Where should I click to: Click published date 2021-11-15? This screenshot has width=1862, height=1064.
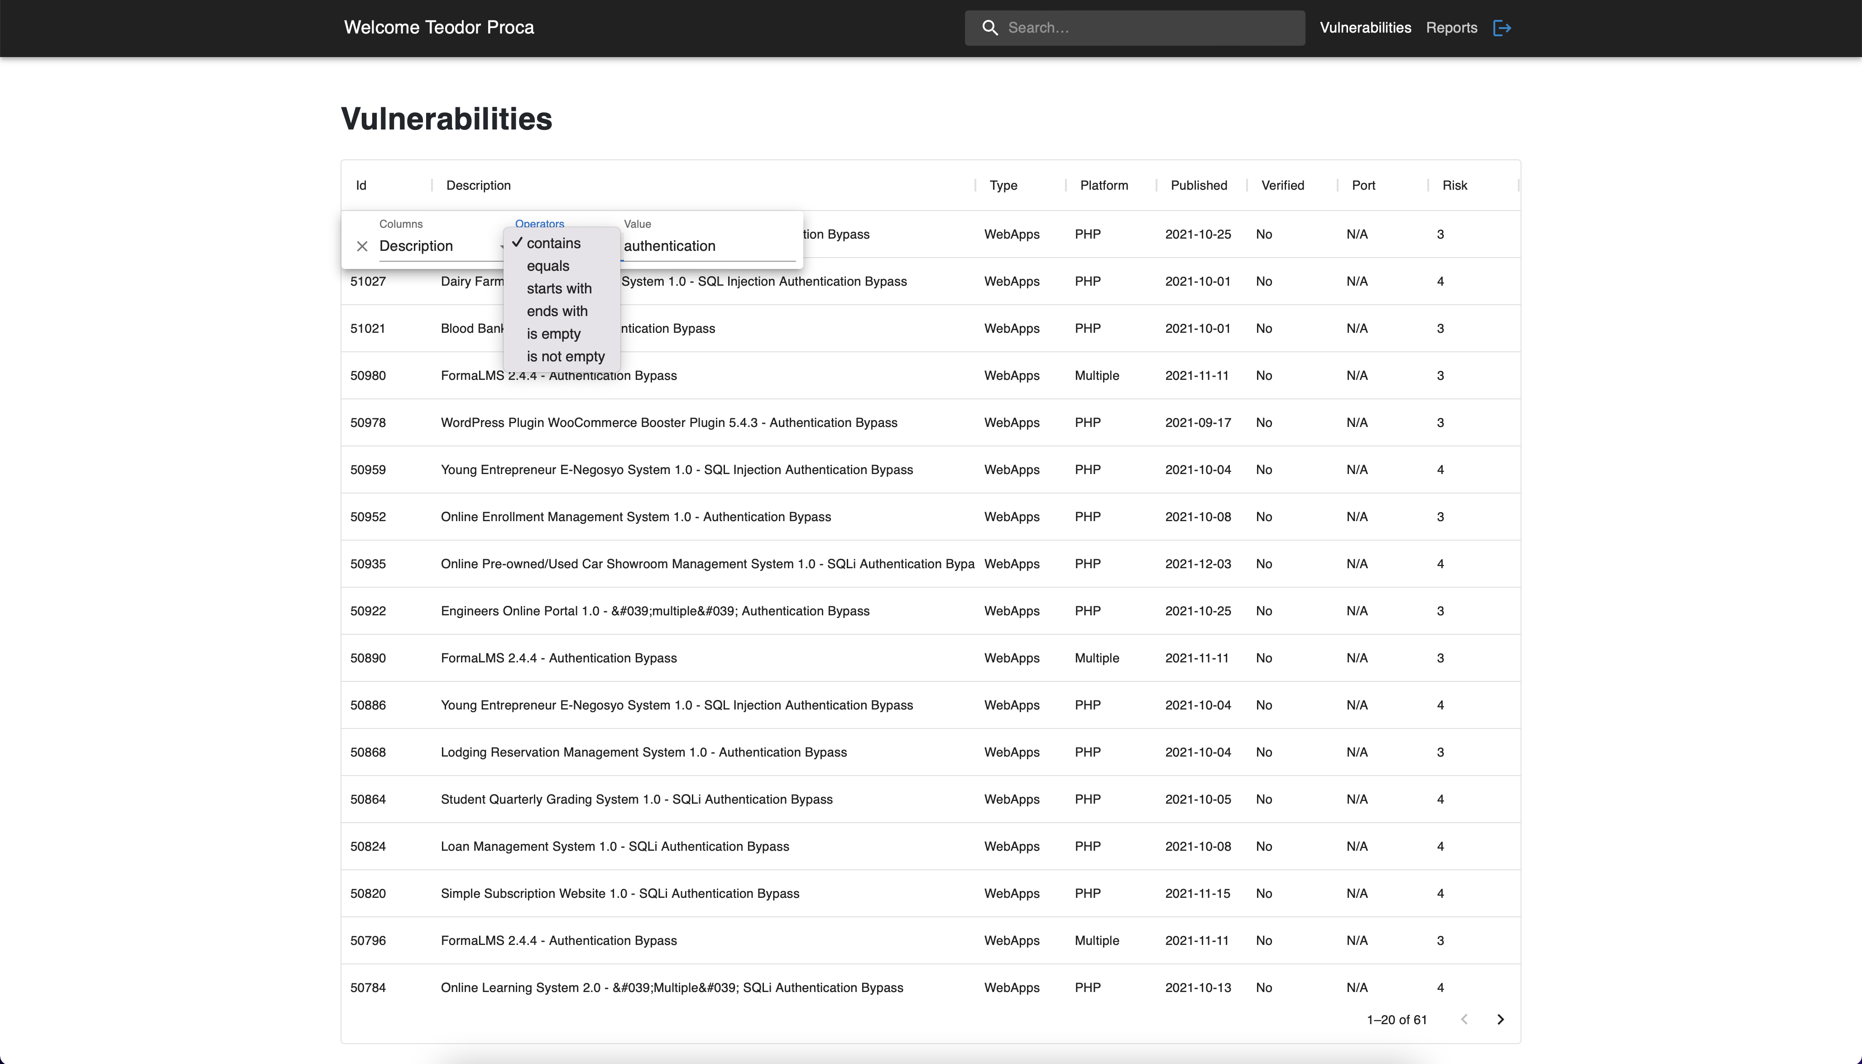1197,894
